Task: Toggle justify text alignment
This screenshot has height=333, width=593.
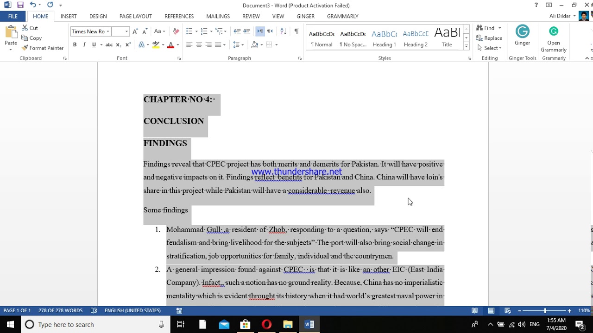Action: (218, 45)
